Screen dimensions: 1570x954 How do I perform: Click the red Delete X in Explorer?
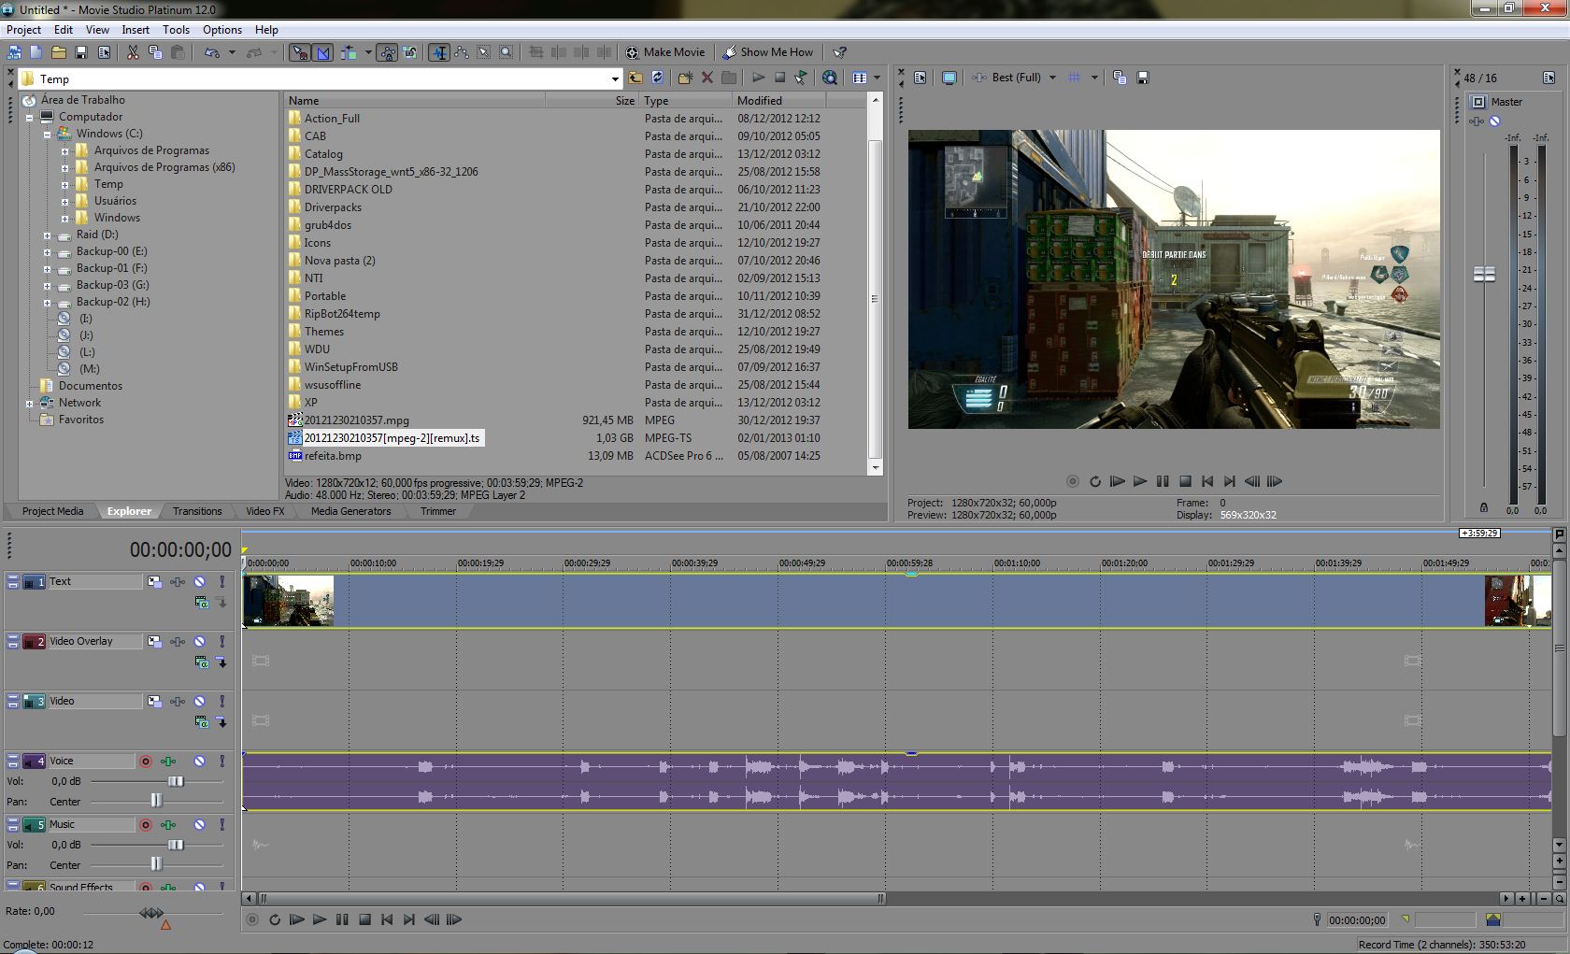tap(707, 78)
